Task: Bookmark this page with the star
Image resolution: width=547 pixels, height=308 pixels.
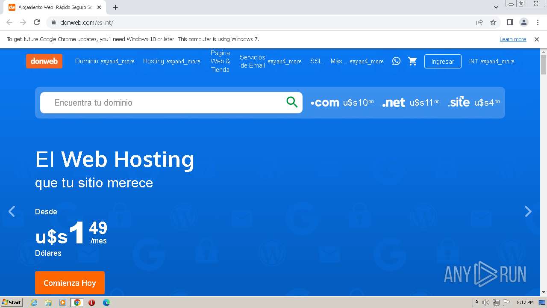Action: (x=493, y=22)
